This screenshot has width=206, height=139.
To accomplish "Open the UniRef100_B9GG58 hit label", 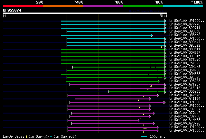I will click(185, 32).
